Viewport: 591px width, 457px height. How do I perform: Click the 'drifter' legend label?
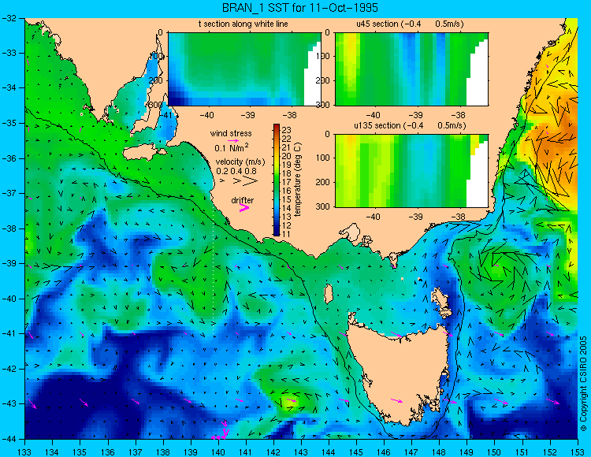pos(243,200)
